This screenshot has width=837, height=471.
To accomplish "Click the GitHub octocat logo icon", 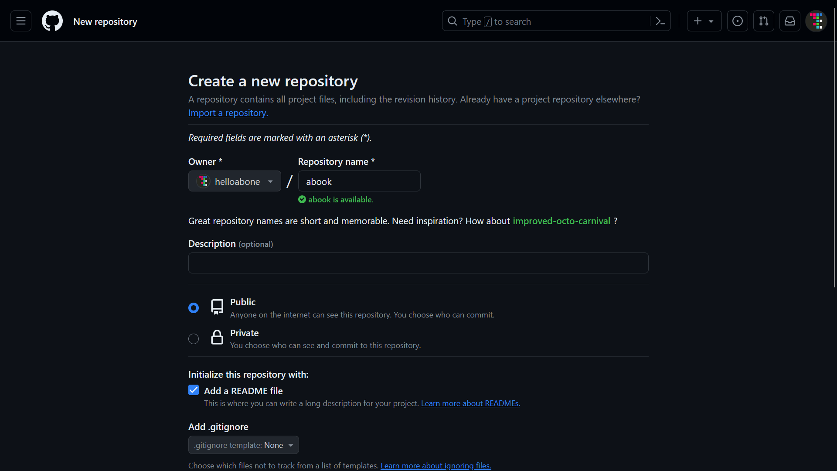I will (x=52, y=20).
